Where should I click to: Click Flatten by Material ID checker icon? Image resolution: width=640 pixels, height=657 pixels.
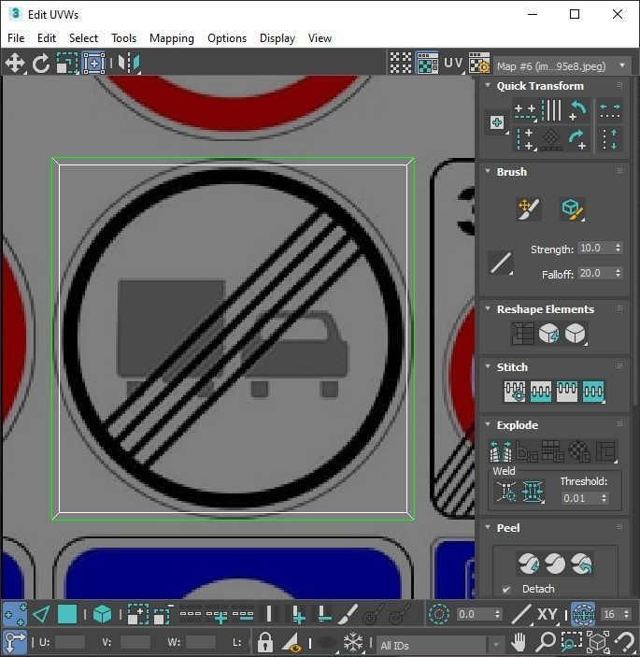pos(579,450)
